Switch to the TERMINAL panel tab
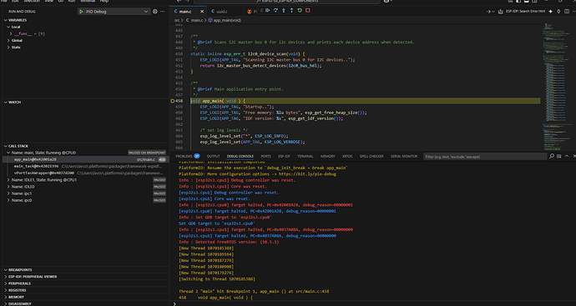 click(x=306, y=156)
